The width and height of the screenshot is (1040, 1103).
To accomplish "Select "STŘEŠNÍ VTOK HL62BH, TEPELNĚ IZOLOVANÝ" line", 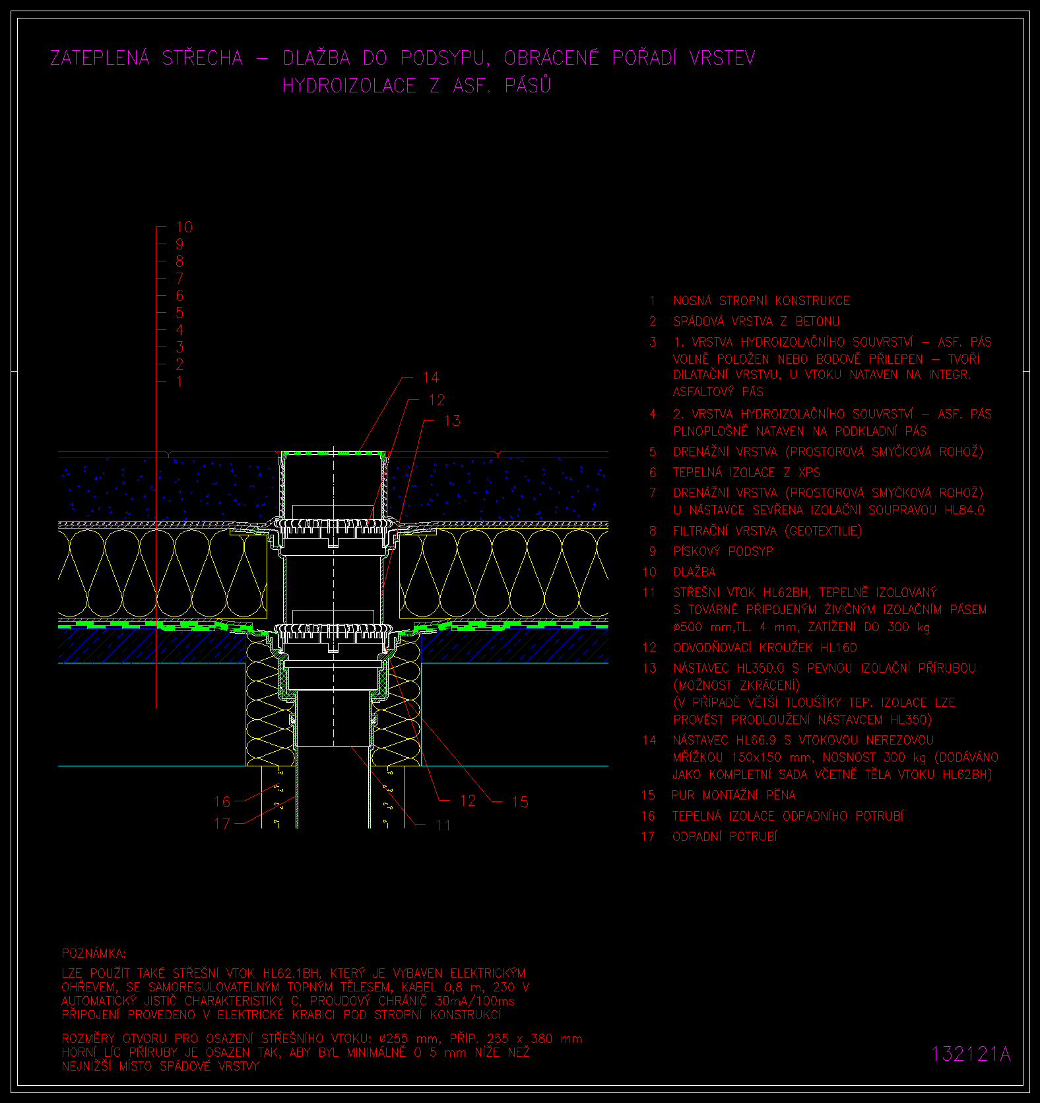I will (x=805, y=593).
